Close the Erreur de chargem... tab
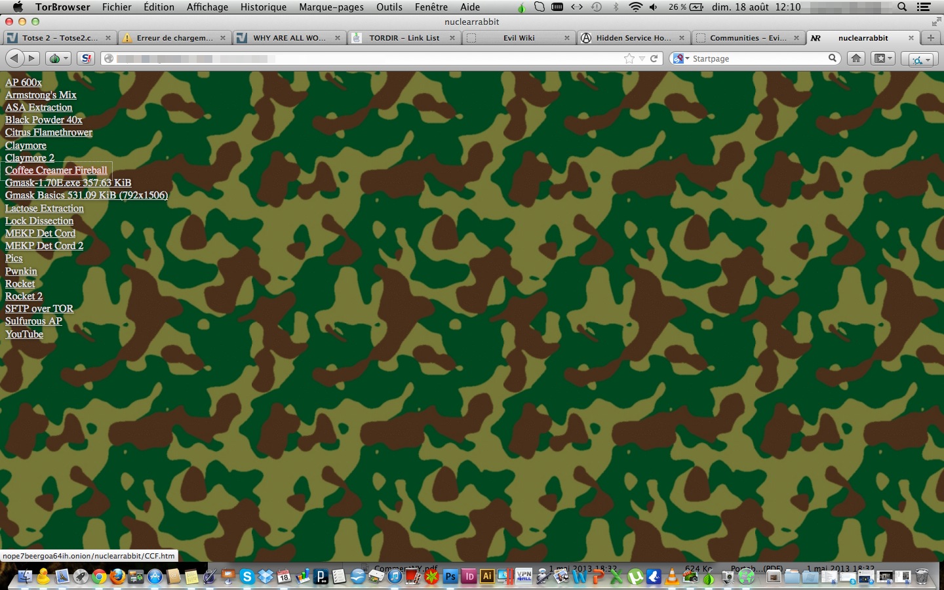The height and width of the screenshot is (590, 944). coord(223,38)
